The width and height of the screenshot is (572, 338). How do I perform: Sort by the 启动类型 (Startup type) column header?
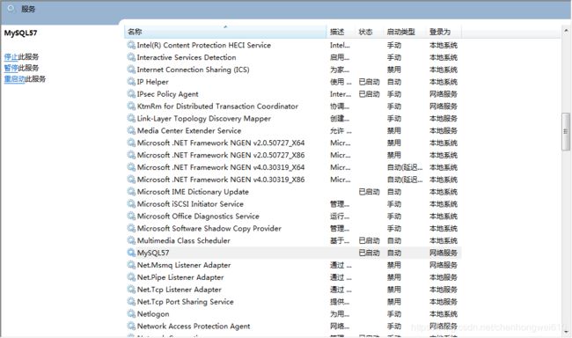pyautogui.click(x=404, y=32)
